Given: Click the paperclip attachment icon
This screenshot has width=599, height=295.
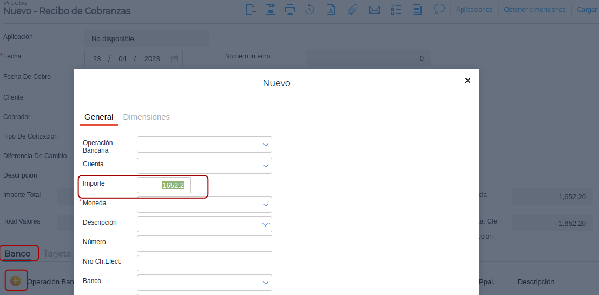Looking at the screenshot, I should pos(352,9).
